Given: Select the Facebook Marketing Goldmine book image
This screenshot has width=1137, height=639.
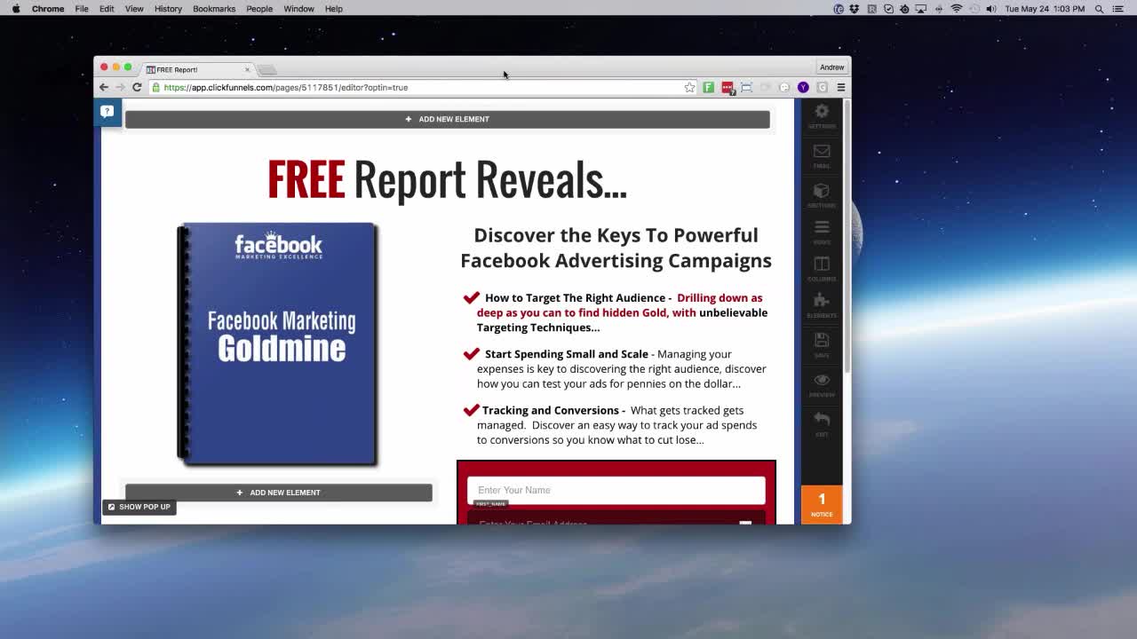Looking at the screenshot, I should tap(278, 343).
